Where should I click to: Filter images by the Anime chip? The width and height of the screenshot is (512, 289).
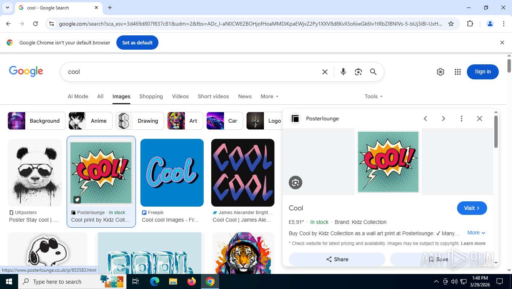coord(90,121)
